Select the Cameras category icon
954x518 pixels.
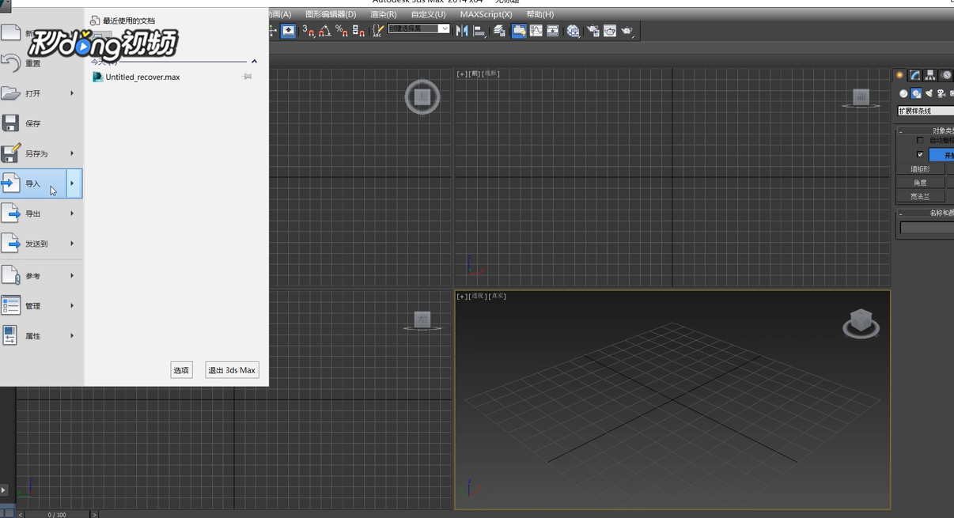click(941, 93)
